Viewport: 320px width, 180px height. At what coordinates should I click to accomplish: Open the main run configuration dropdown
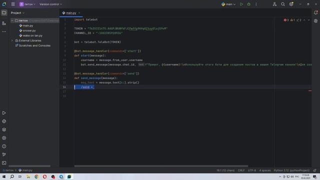(228, 4)
